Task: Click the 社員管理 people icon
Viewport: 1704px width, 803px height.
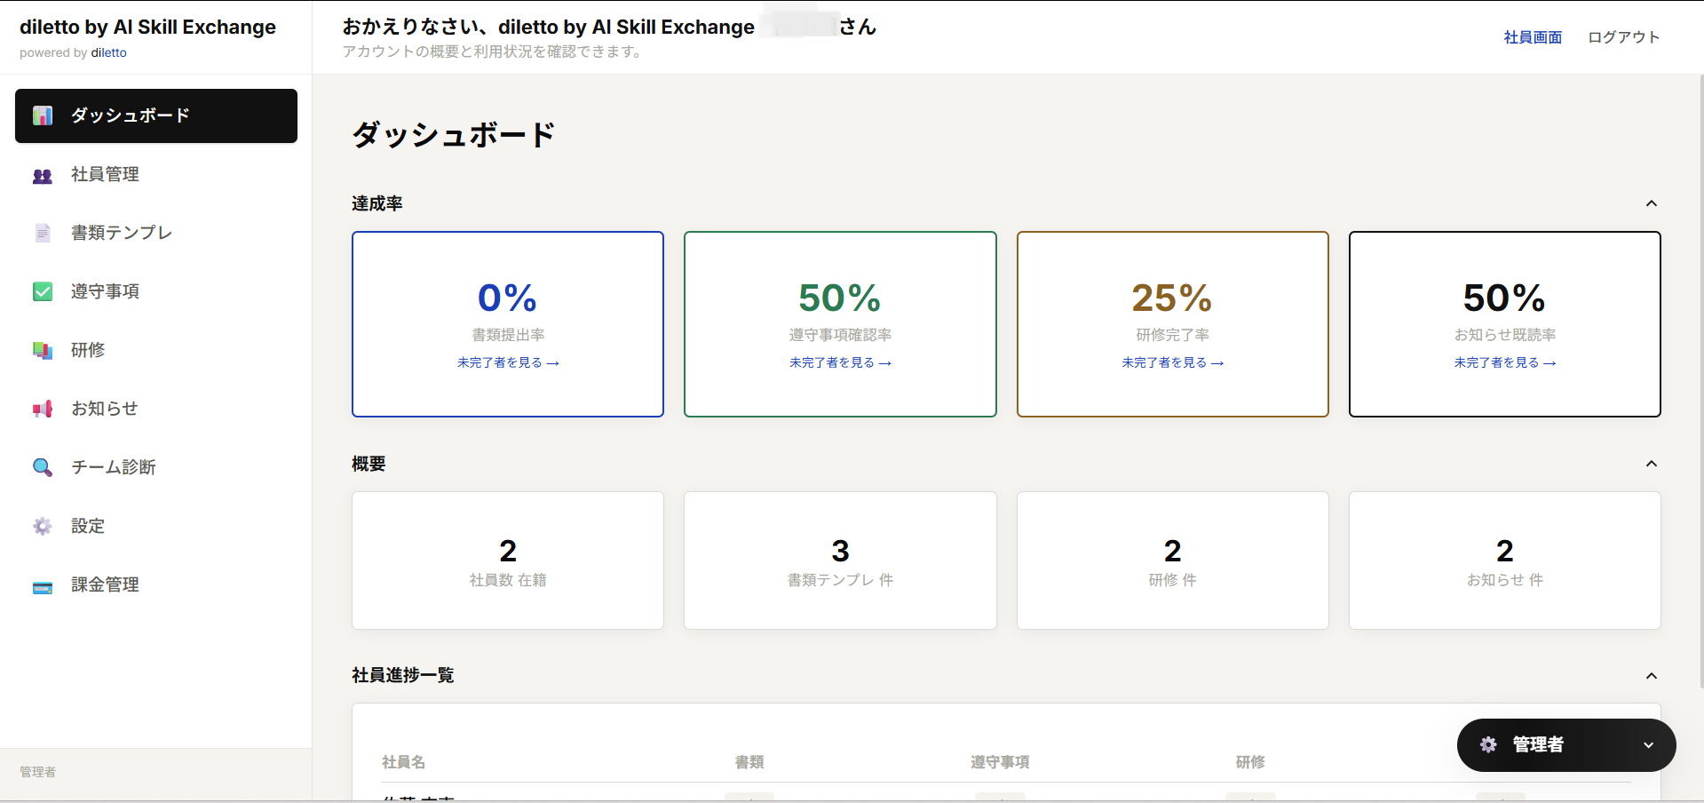Action: [43, 175]
